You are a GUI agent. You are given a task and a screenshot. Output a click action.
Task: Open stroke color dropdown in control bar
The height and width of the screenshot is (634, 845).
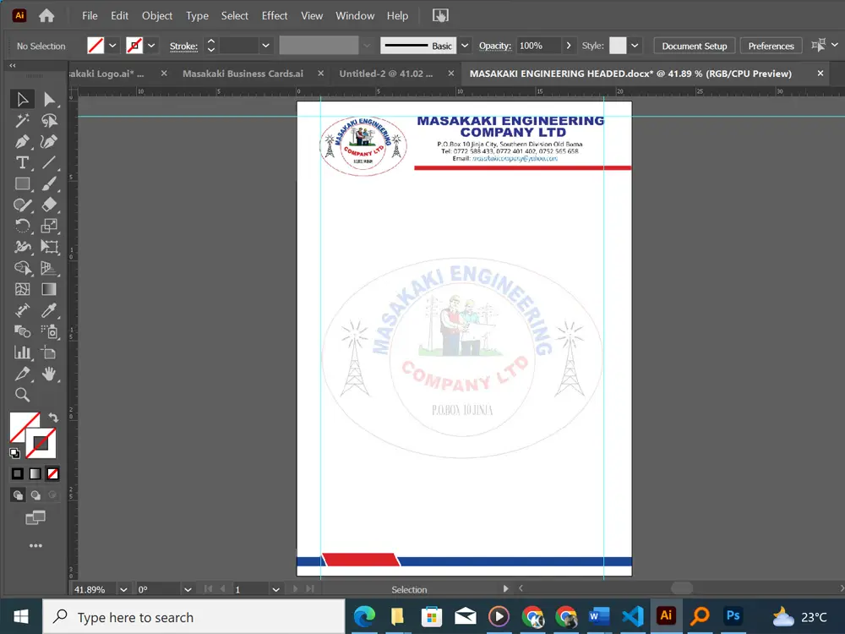pyautogui.click(x=151, y=46)
